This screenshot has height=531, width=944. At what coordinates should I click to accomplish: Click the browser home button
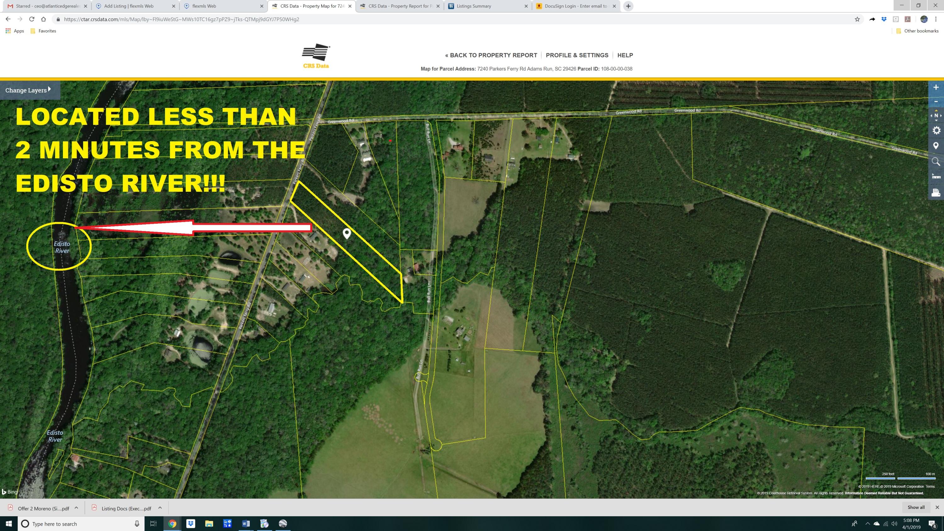43,19
